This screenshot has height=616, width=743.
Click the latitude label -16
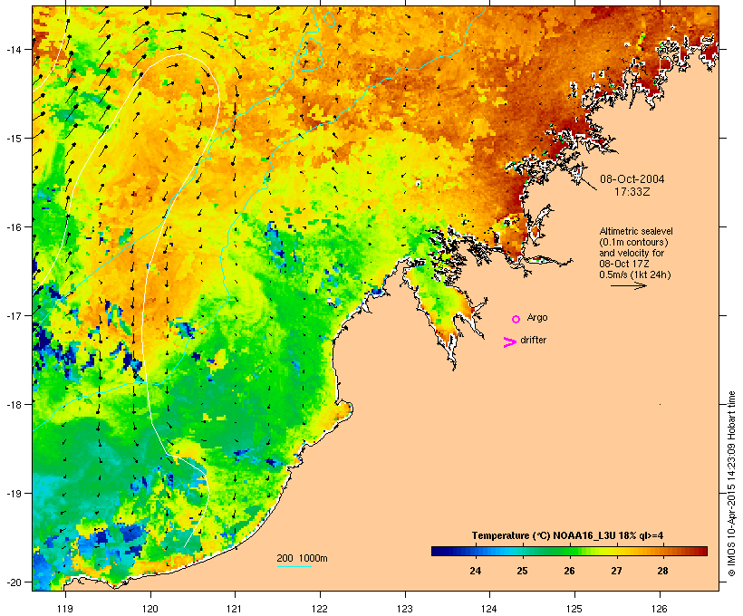[13, 227]
